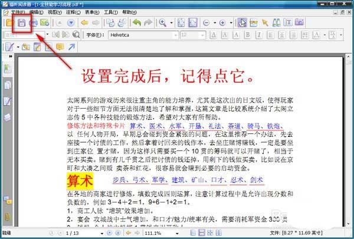Align text center in format toolbar
The image size is (354, 239).
282,35
